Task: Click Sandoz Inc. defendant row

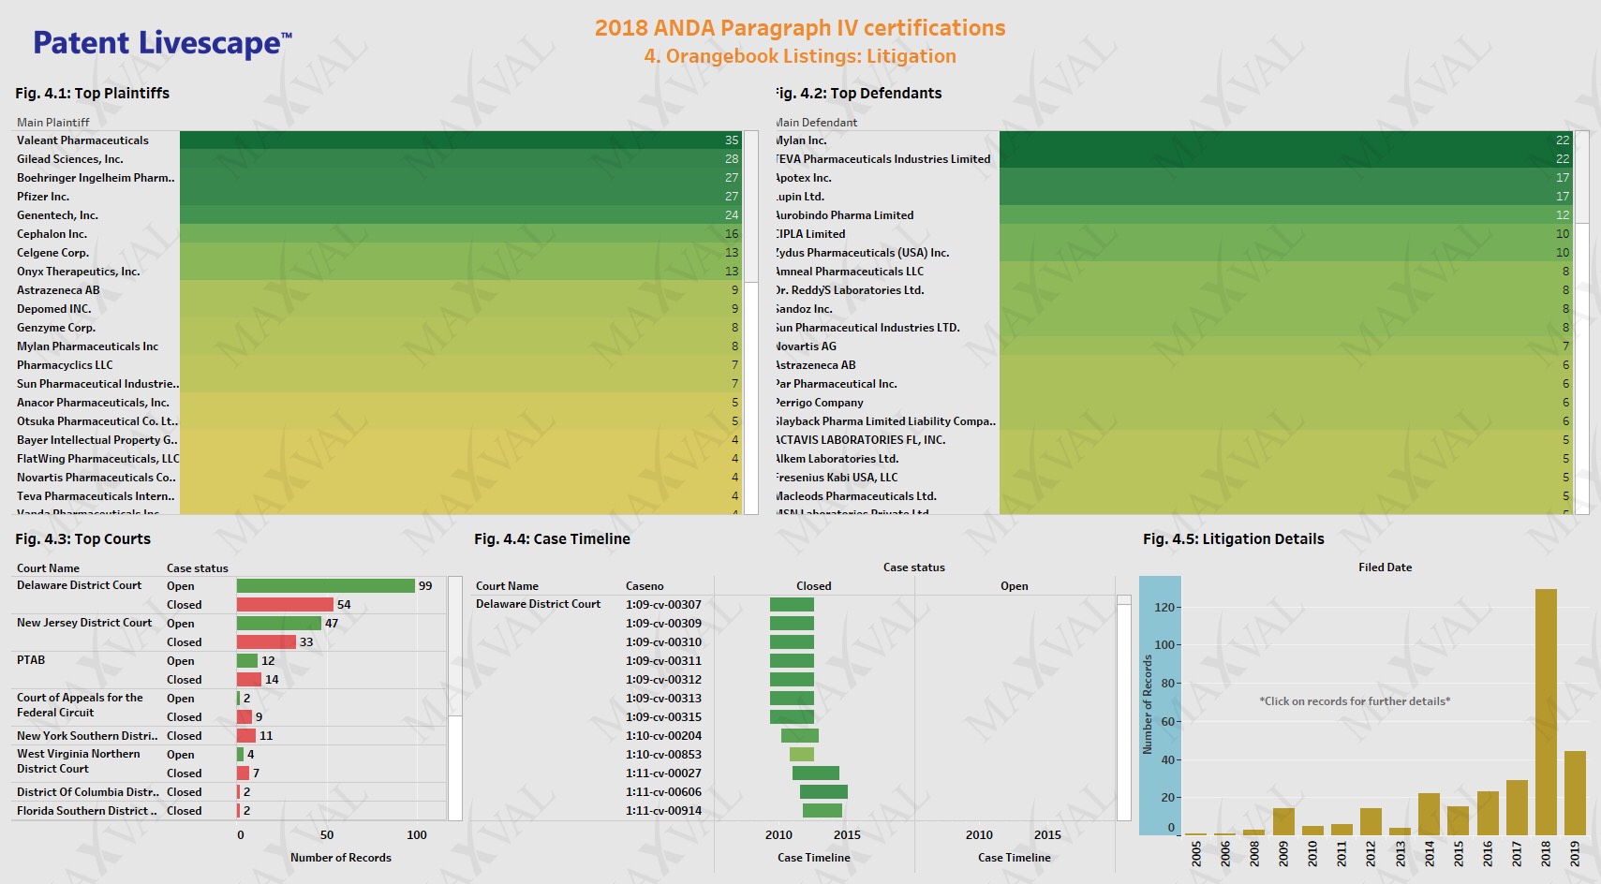Action: tap(1174, 309)
